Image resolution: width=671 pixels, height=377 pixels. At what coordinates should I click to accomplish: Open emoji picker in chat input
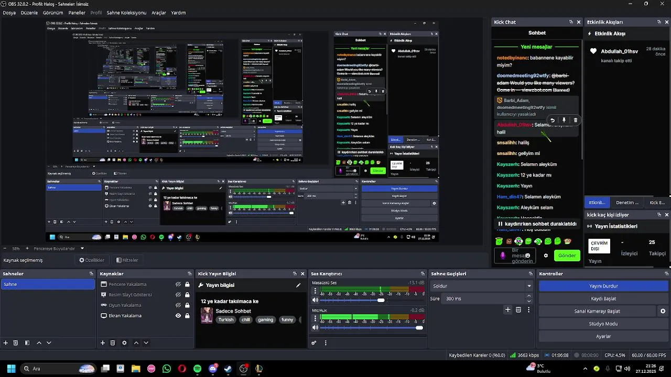pos(528,256)
